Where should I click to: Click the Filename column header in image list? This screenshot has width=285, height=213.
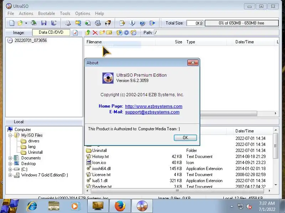[x=120, y=42]
